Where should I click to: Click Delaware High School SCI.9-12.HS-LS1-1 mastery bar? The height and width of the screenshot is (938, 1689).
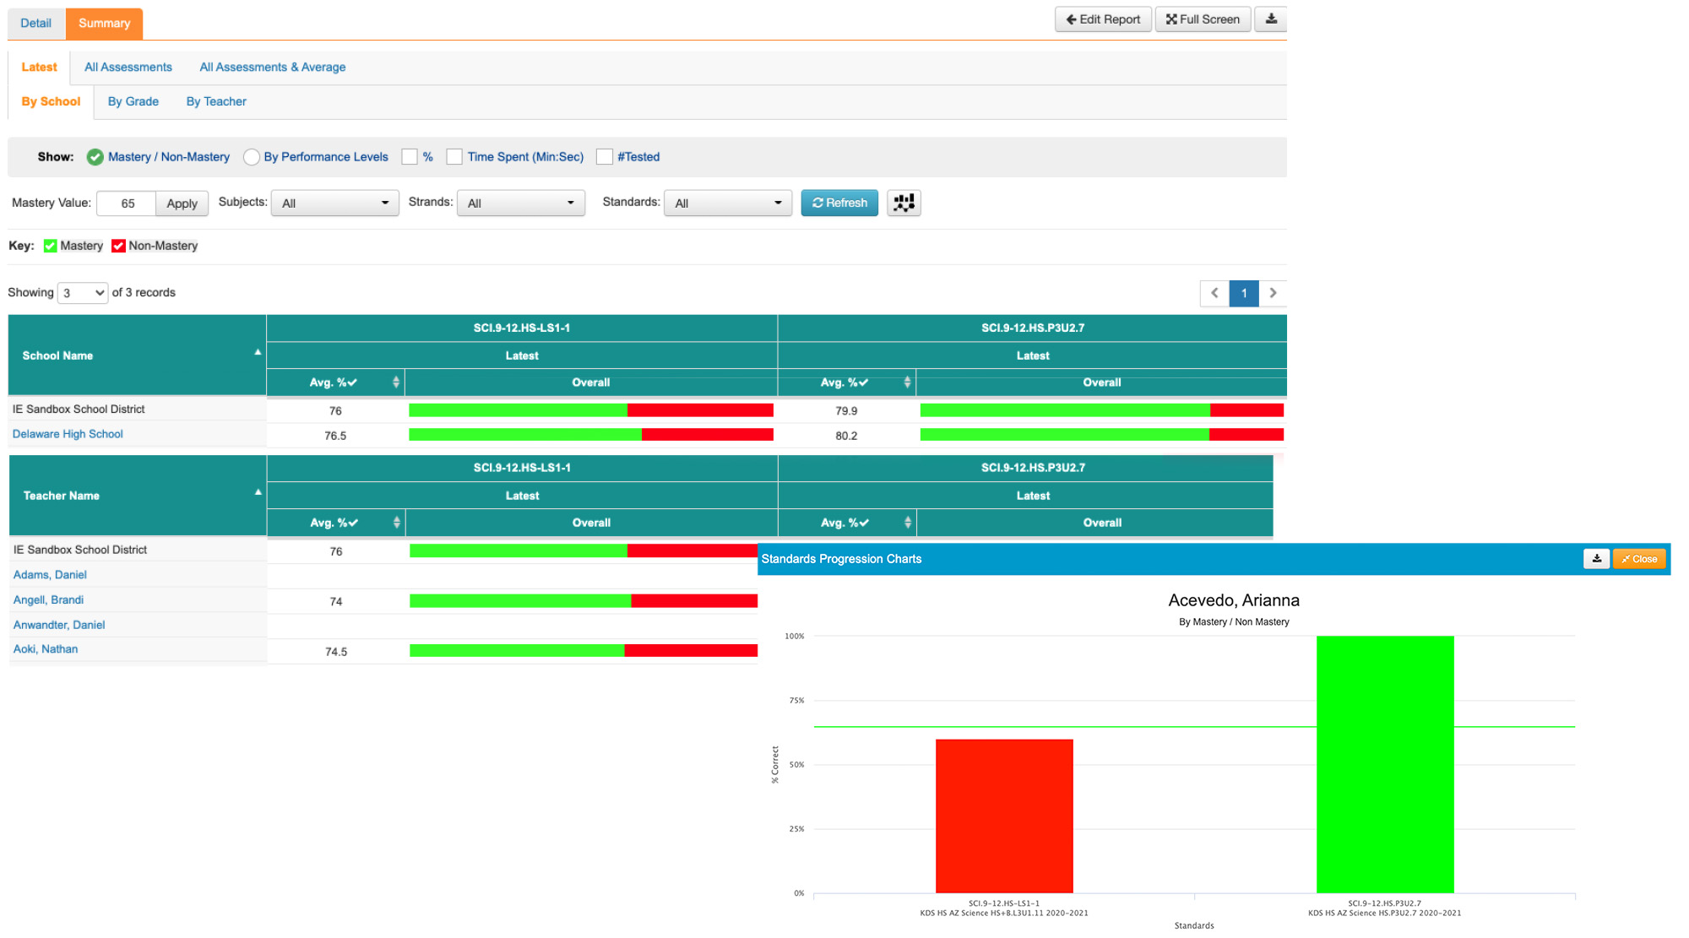point(591,435)
